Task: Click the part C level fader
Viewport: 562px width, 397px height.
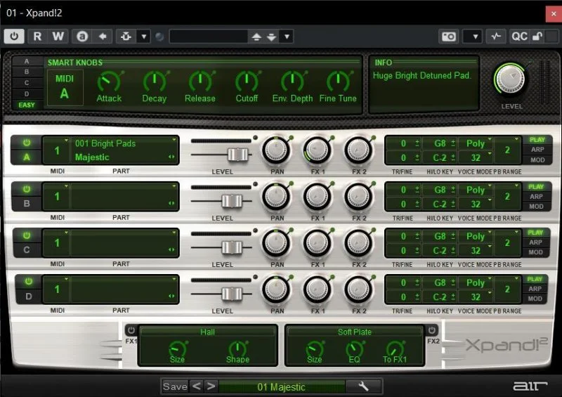Action: coord(232,247)
